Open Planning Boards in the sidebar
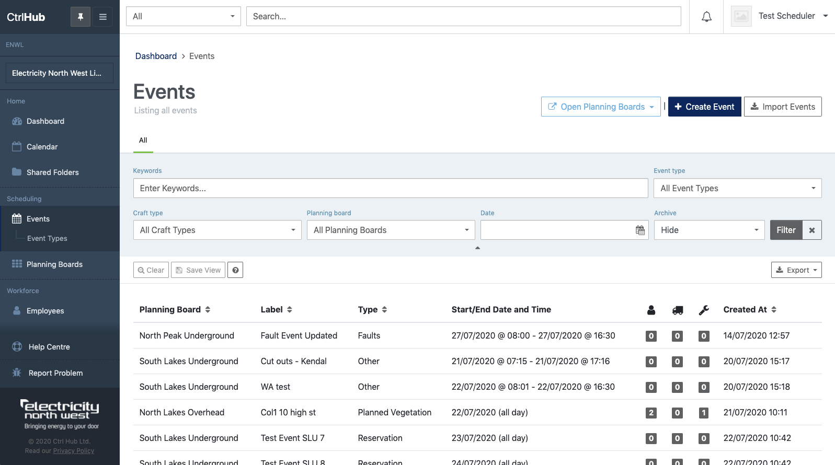 point(54,264)
